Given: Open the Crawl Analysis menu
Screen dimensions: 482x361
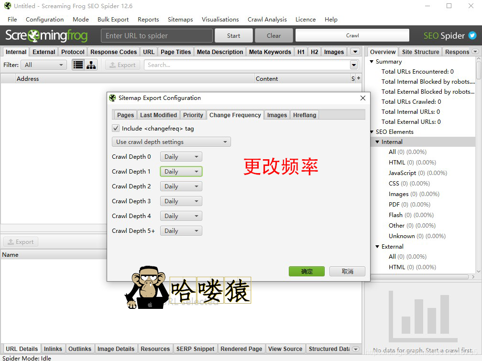Looking at the screenshot, I should (267, 20).
